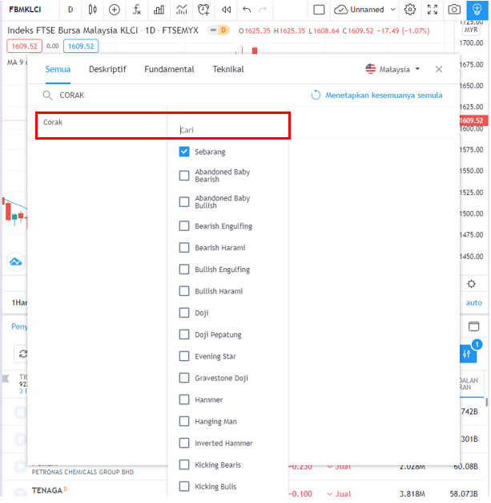Expand the Unnamed layout dropdown
Image resolution: width=491 pixels, height=503 pixels.
coord(365,10)
